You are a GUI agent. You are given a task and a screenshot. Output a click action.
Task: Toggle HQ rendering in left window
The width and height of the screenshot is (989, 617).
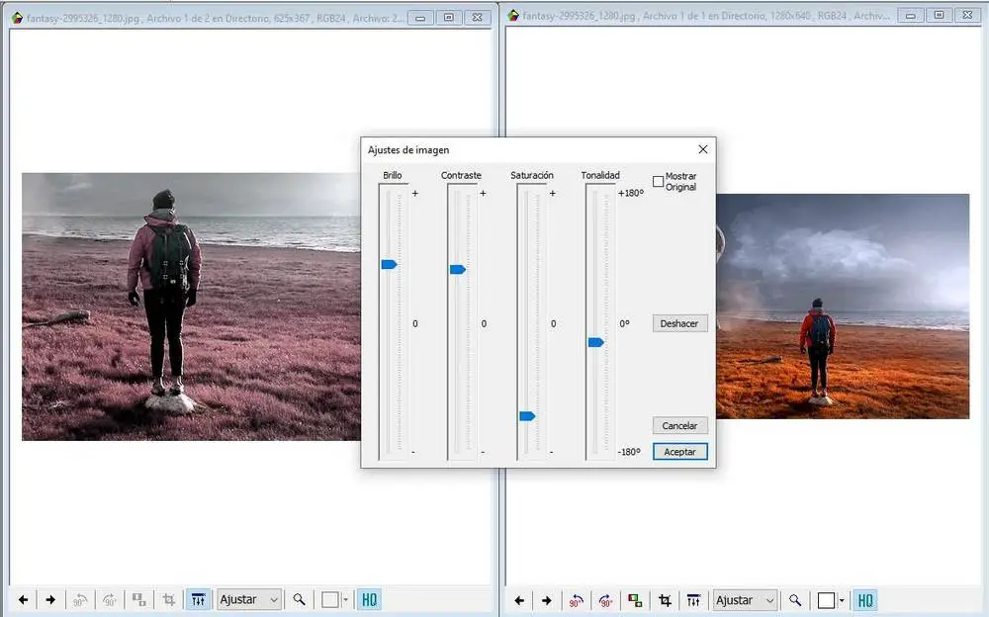[x=370, y=599]
